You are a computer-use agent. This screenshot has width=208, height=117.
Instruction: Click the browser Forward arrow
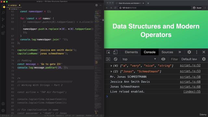click(x=111, y=8)
